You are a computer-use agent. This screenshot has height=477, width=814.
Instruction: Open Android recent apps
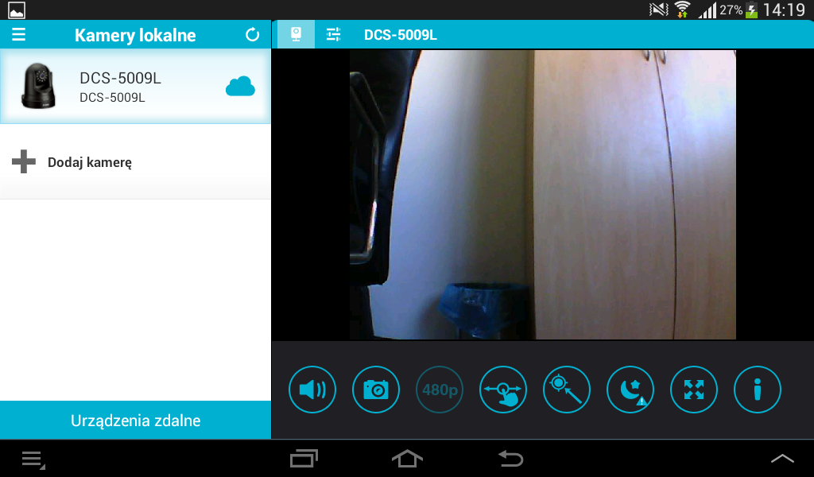[304, 459]
